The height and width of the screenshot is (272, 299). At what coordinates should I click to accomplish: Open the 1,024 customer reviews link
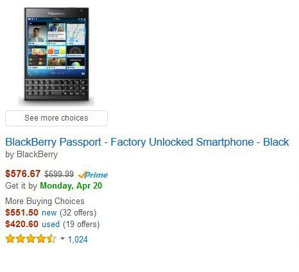tap(78, 239)
